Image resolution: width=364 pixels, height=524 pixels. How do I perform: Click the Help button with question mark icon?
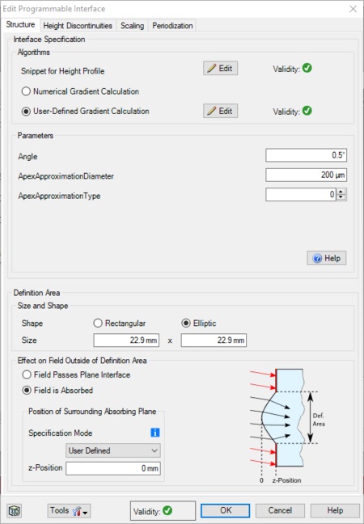(327, 258)
